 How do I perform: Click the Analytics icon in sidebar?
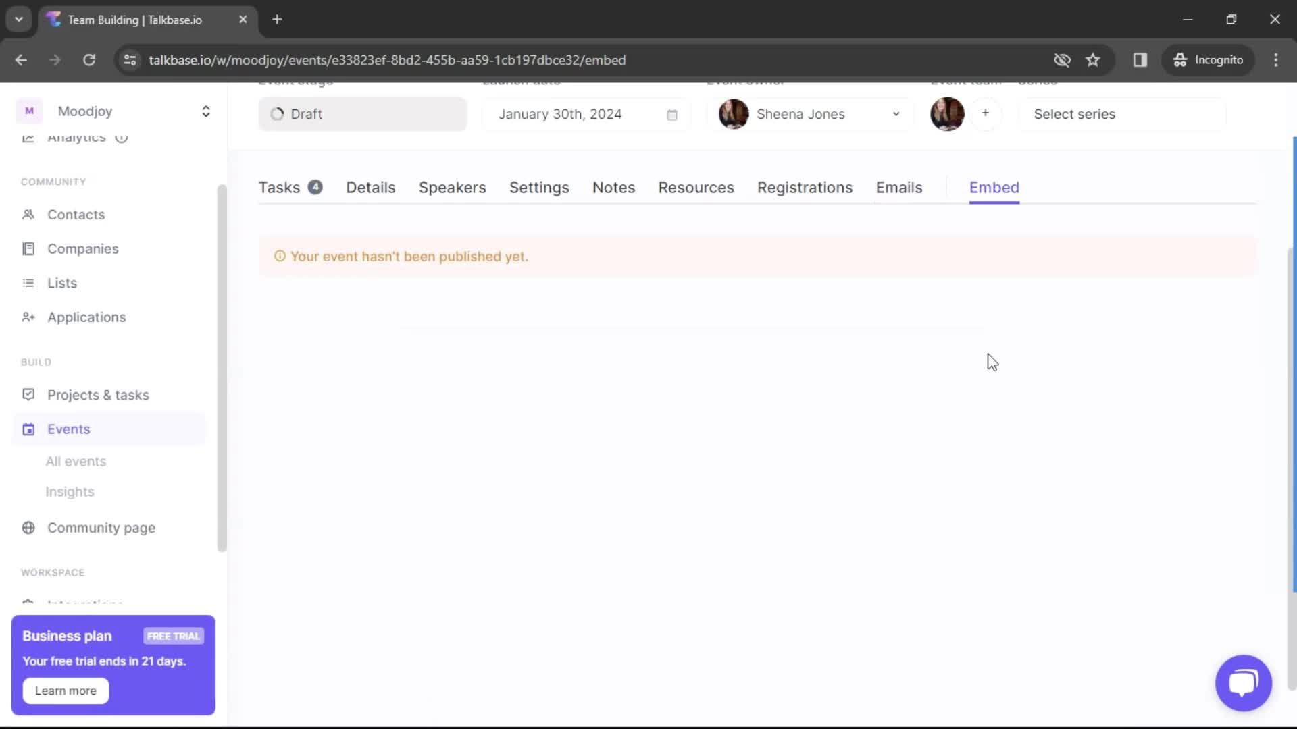click(28, 138)
